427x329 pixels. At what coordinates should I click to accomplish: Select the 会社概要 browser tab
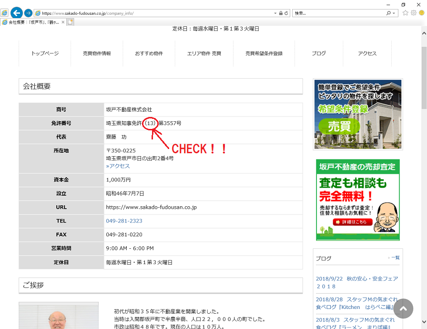[33, 22]
